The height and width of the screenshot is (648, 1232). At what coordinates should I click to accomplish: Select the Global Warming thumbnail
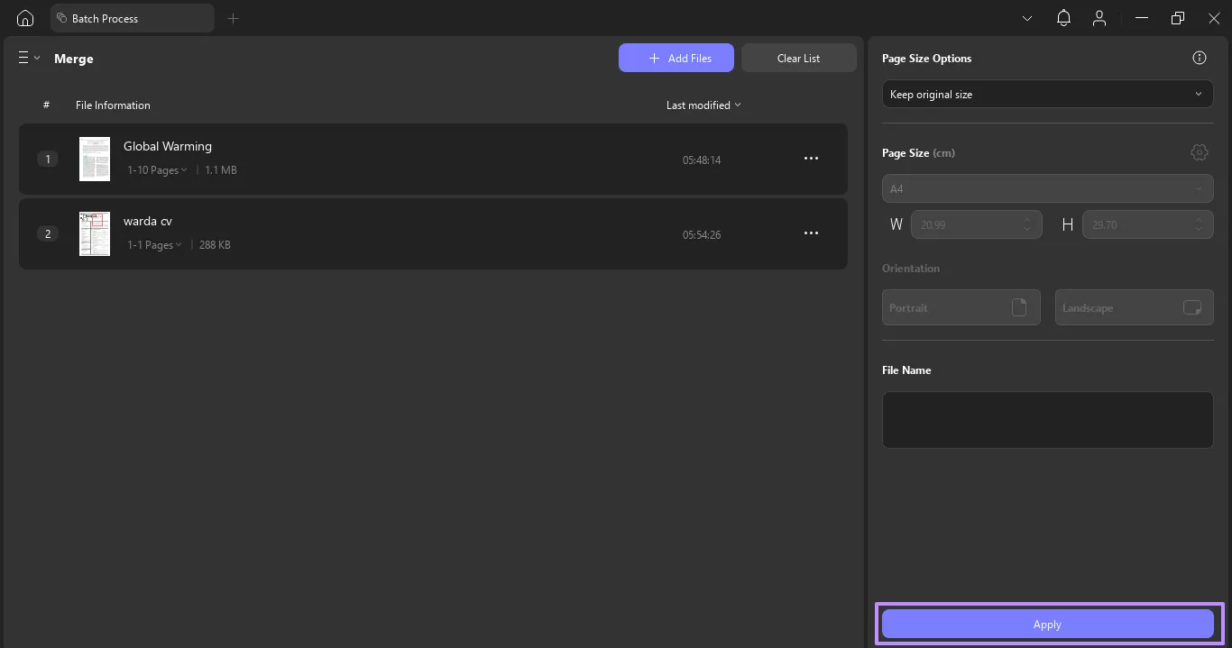[x=95, y=159]
